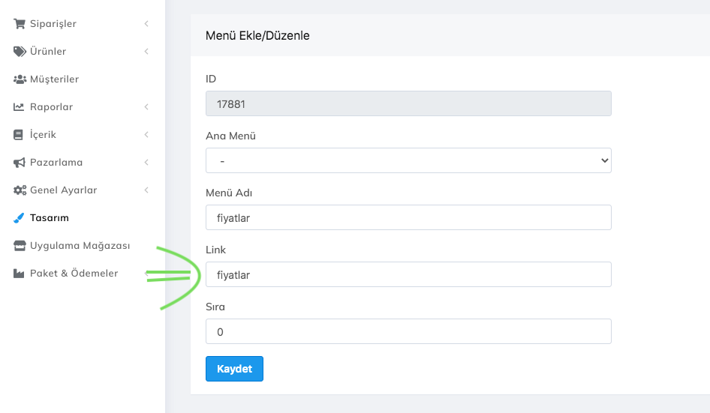Click the megaphone icon beside Pazarlama
Image resolution: width=710 pixels, height=413 pixels.
tap(20, 163)
